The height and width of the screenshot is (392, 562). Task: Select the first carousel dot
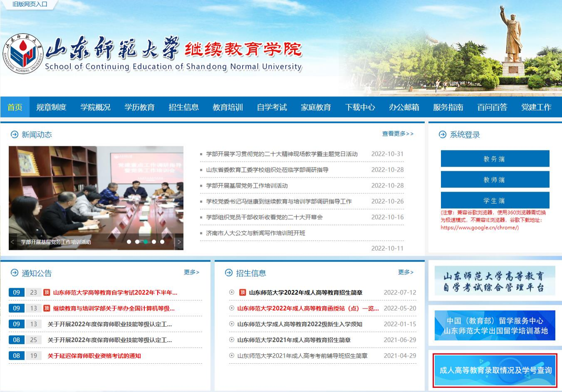click(x=129, y=242)
